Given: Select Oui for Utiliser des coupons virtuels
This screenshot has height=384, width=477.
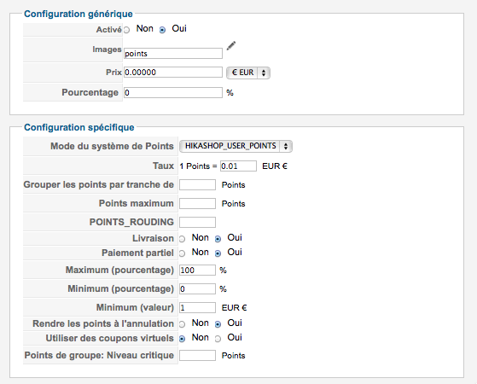Looking at the screenshot, I should (x=218, y=339).
